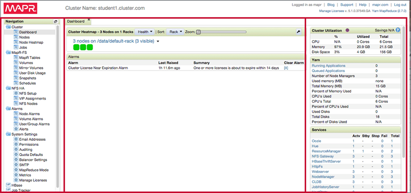Clear the license expiration alarm [X]
This screenshot has height=193, width=411.
(x=286, y=68)
